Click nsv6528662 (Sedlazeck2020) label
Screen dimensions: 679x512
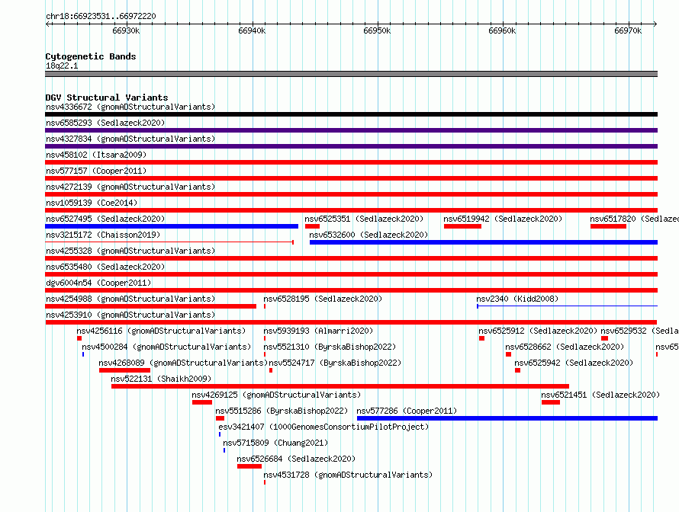click(565, 347)
